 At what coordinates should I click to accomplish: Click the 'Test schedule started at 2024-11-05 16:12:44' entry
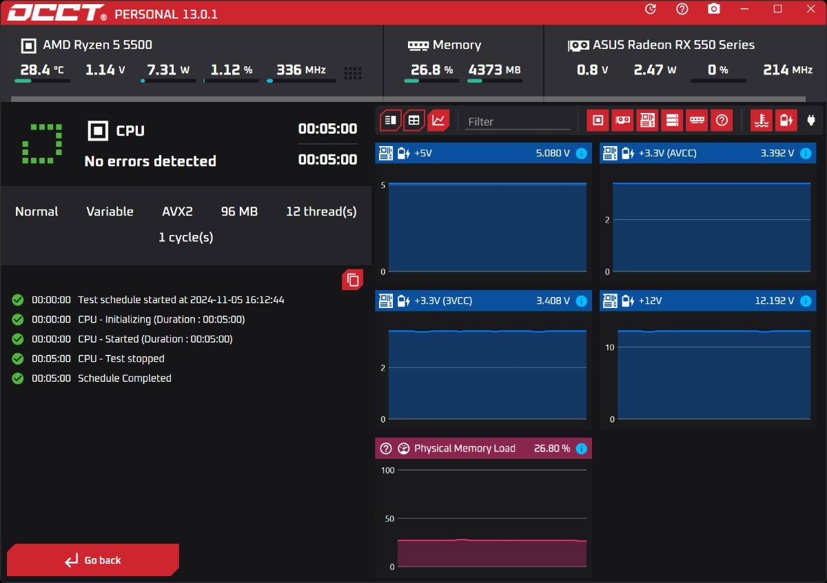pos(181,300)
